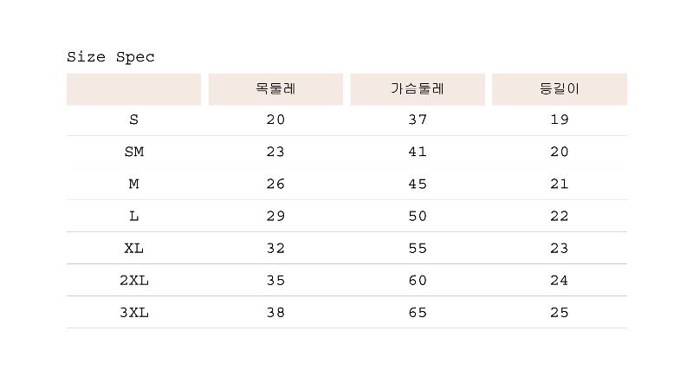Select the 목둘레 column header
Image resolution: width=693 pixels, height=383 pixels.
275,88
